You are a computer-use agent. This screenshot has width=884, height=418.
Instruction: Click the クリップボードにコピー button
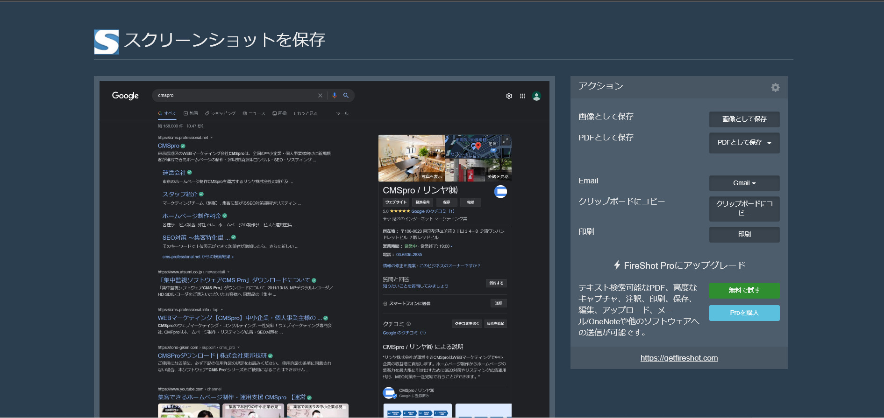(744, 208)
